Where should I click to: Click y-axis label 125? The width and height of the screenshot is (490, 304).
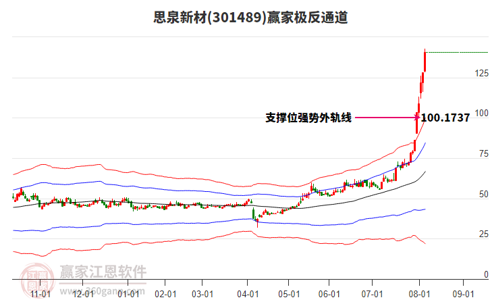coord(481,73)
